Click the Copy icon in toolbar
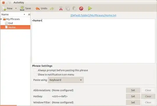Viewport: 157px width, 106px height. pyautogui.click(x=67, y=8)
